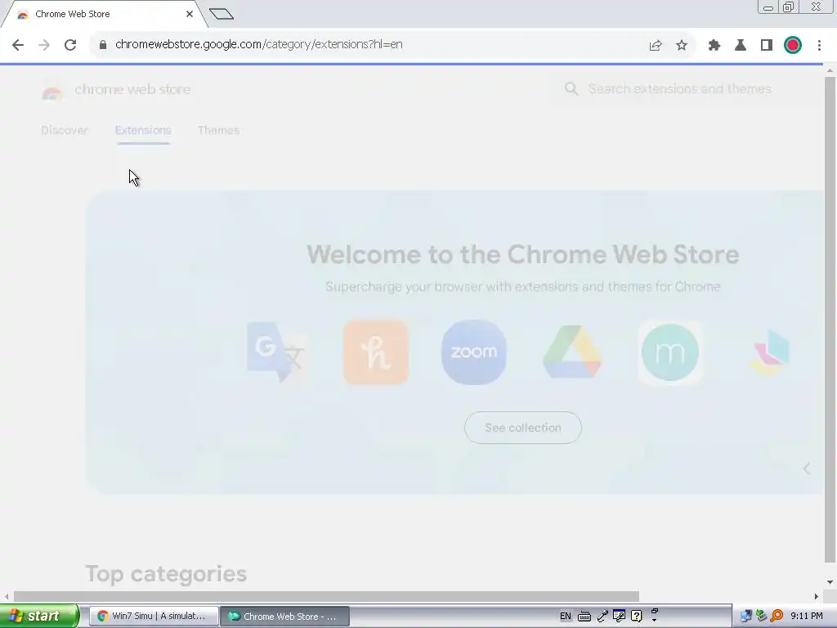Toggle the side panel icon
The width and height of the screenshot is (837, 628).
click(x=767, y=45)
